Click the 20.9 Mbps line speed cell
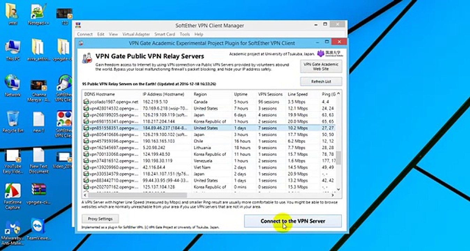 point(298,174)
